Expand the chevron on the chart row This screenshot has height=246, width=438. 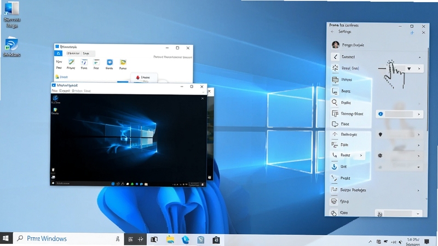(x=418, y=190)
